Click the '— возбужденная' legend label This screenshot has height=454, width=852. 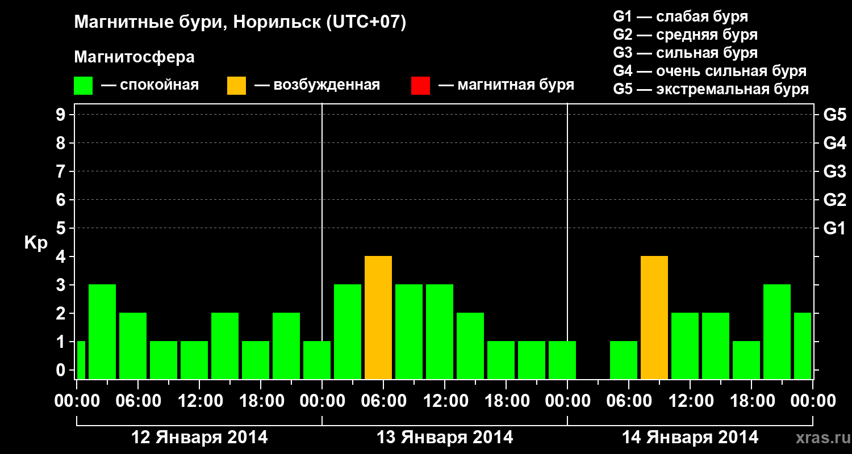click(317, 85)
